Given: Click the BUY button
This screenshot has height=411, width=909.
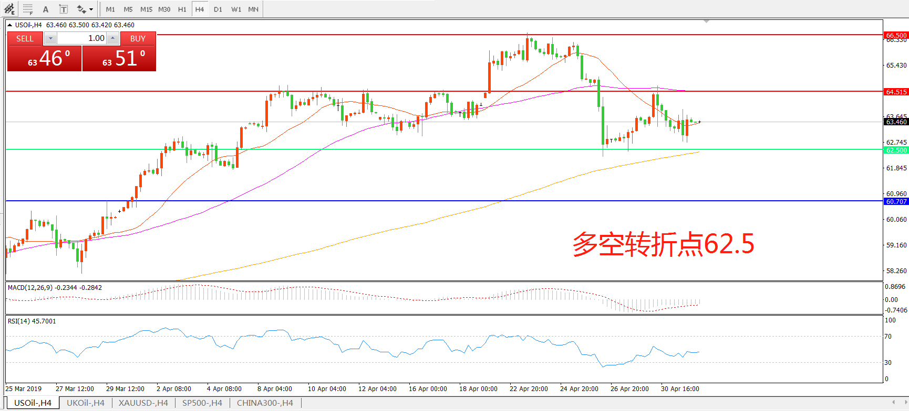Looking at the screenshot, I should point(138,38).
